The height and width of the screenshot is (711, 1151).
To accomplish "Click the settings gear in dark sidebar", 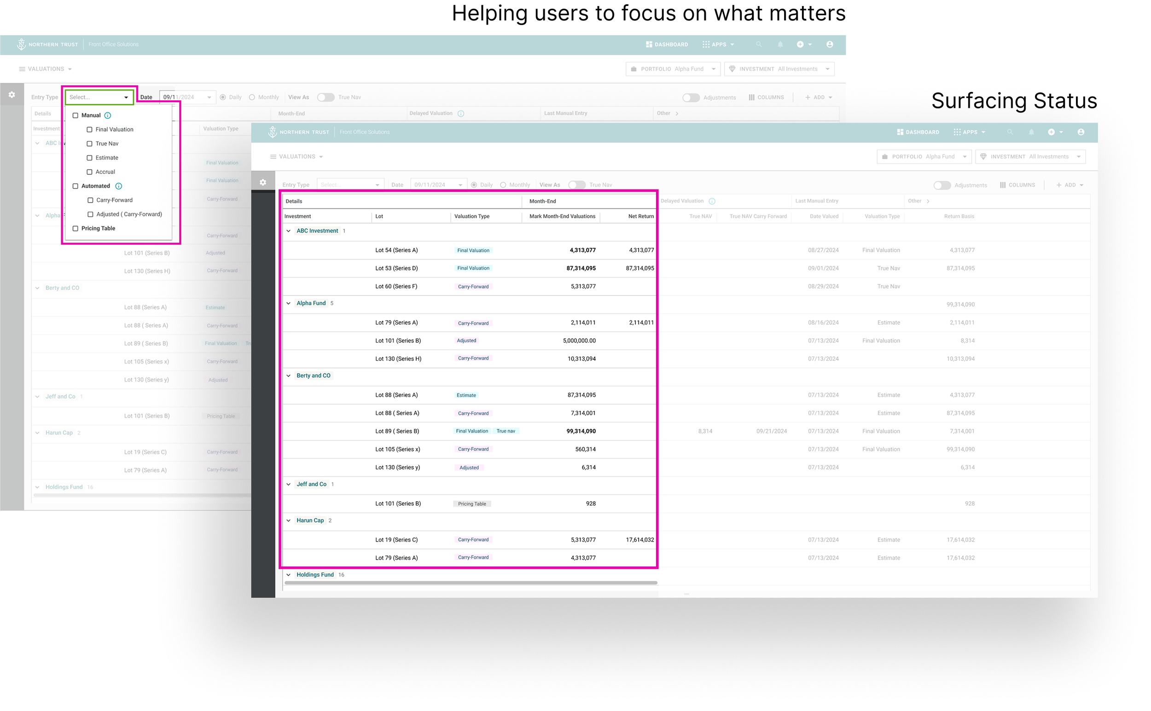I will click(x=263, y=182).
